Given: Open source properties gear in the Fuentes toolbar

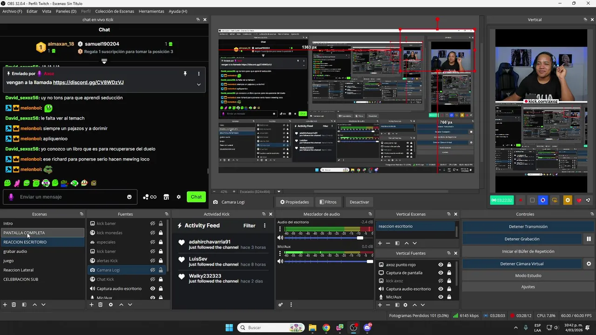Looking at the screenshot, I should pyautogui.click(x=111, y=305).
